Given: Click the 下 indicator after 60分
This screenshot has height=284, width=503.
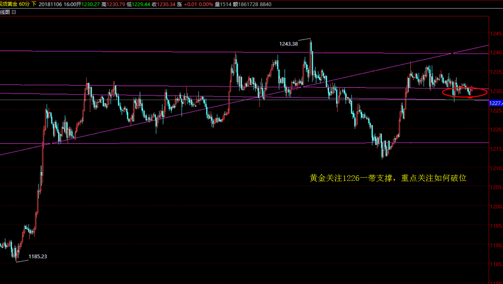Looking at the screenshot, I should click(x=34, y=4).
